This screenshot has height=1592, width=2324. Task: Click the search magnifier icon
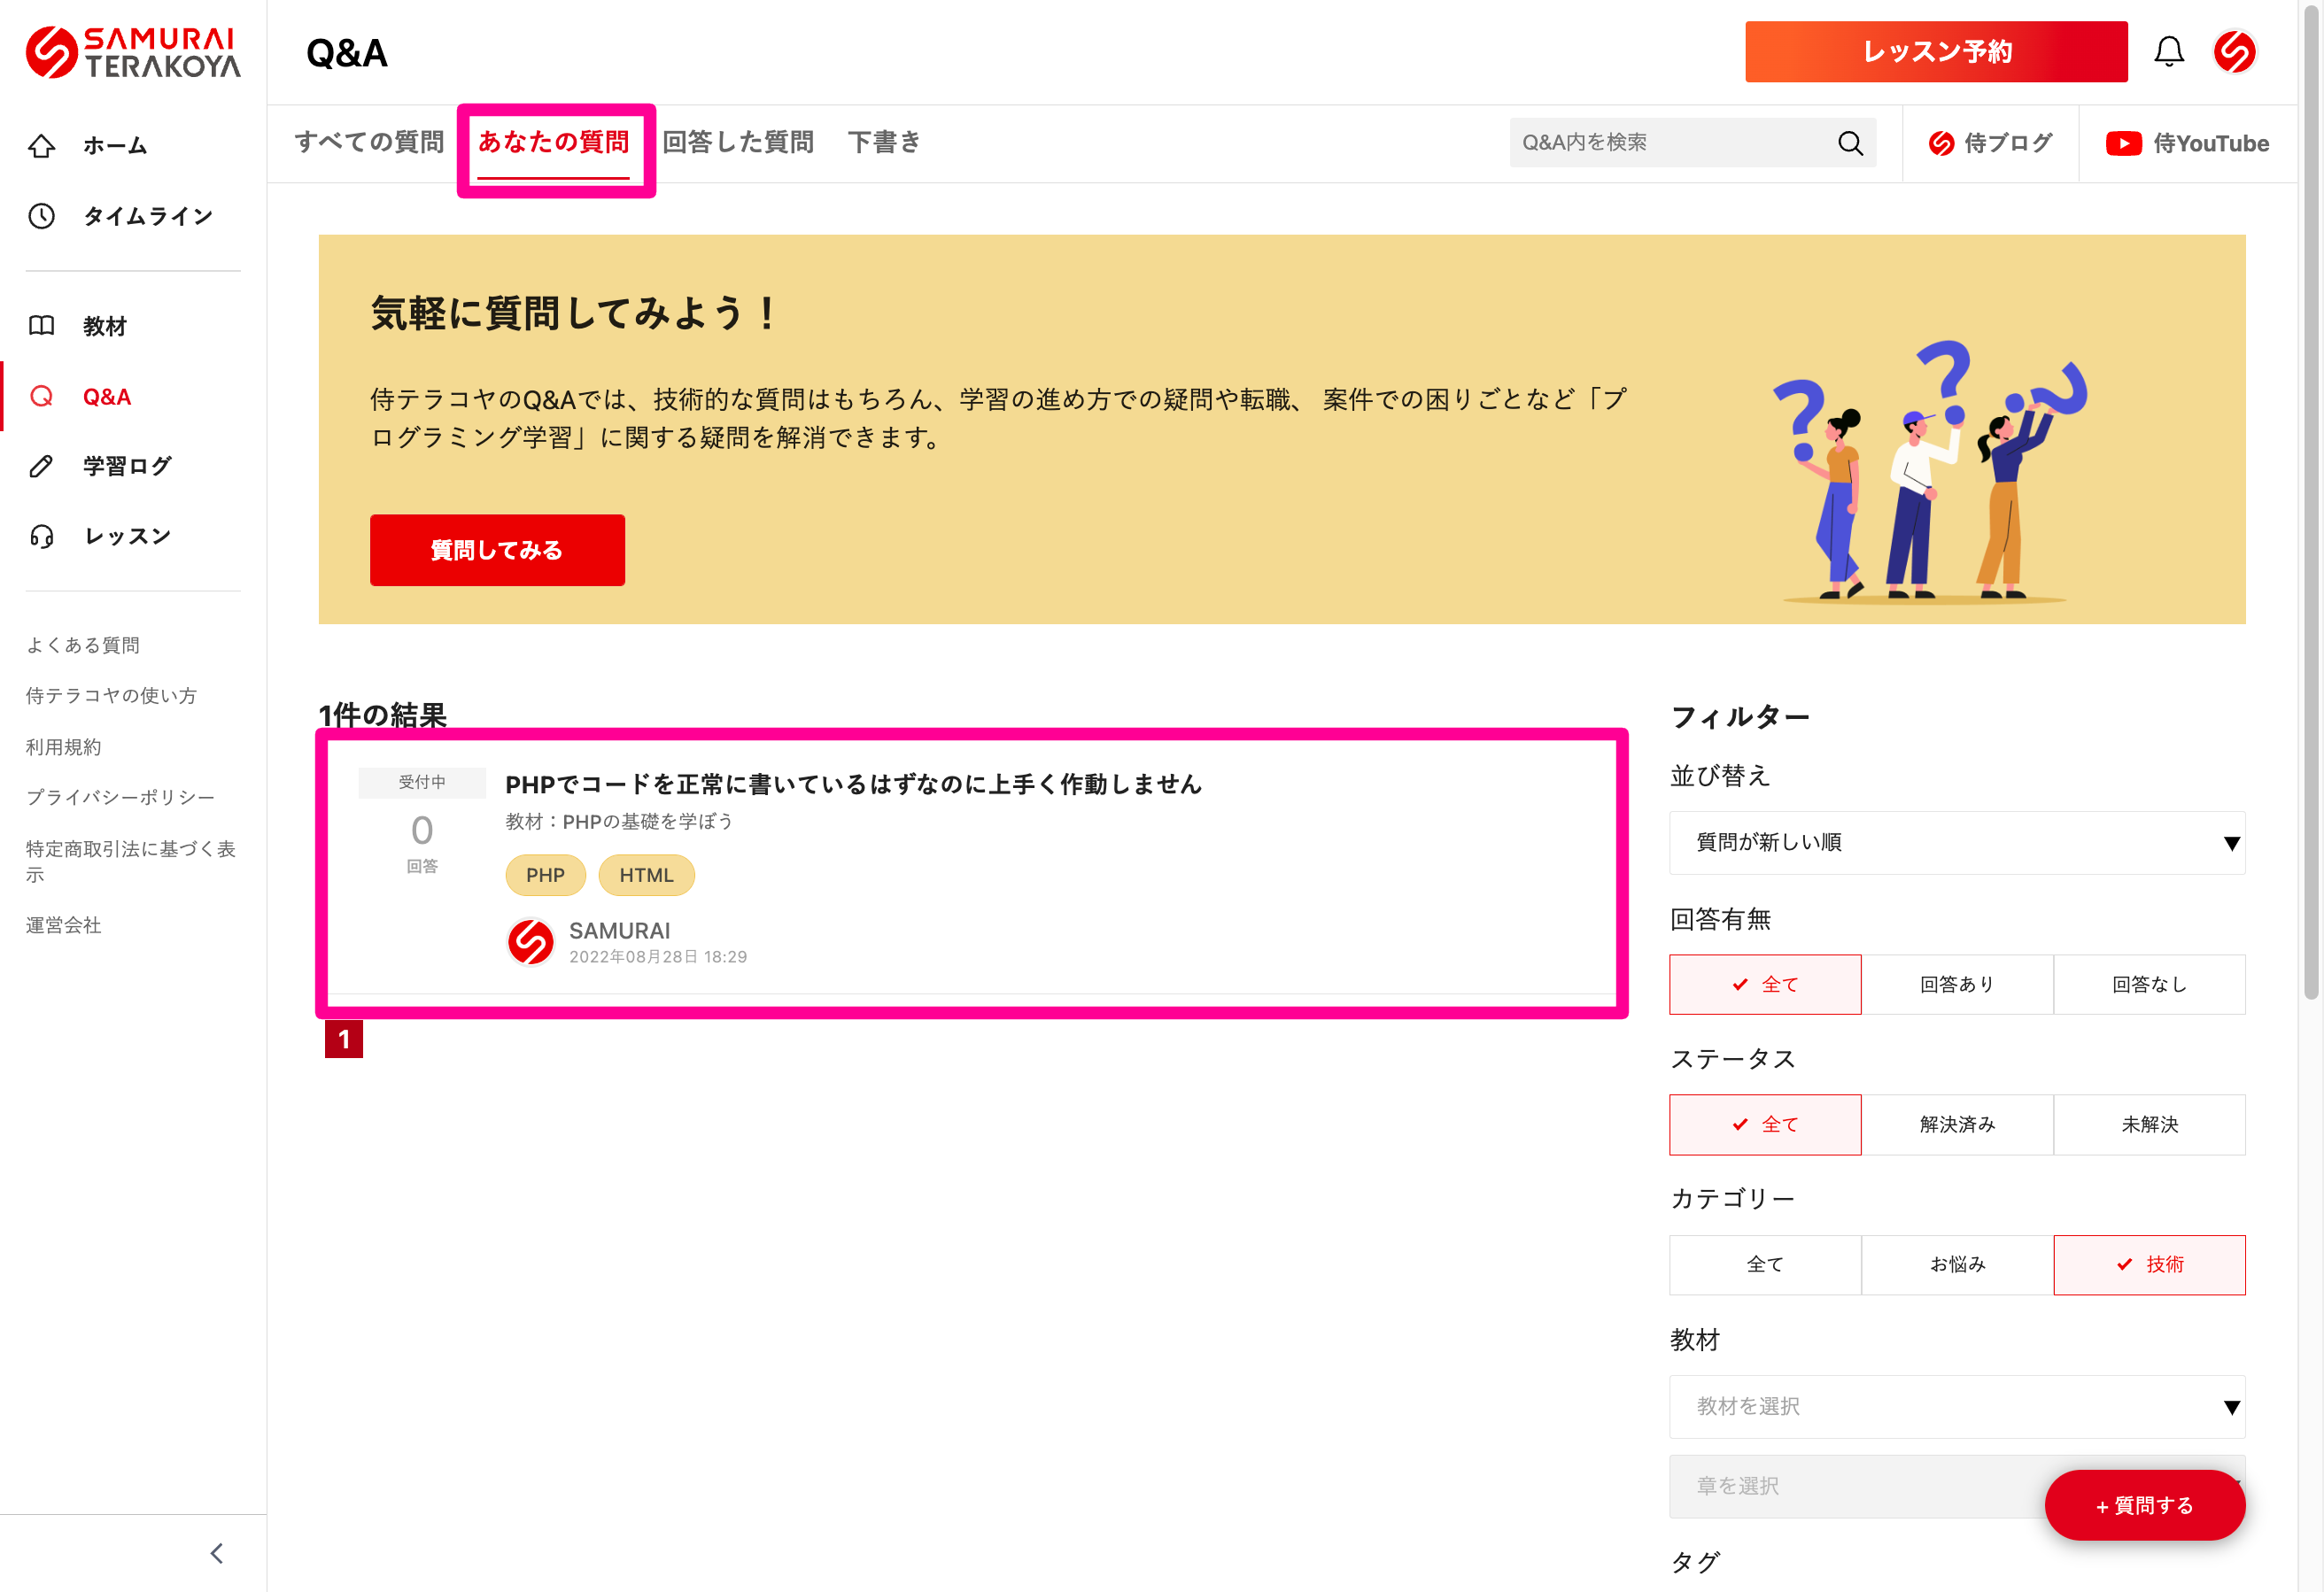[x=1850, y=143]
